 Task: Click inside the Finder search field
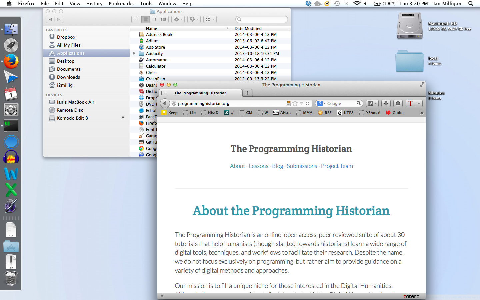coord(261,19)
